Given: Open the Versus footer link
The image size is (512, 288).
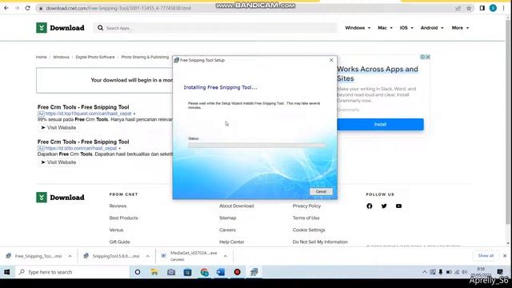Looking at the screenshot, I should [116, 230].
